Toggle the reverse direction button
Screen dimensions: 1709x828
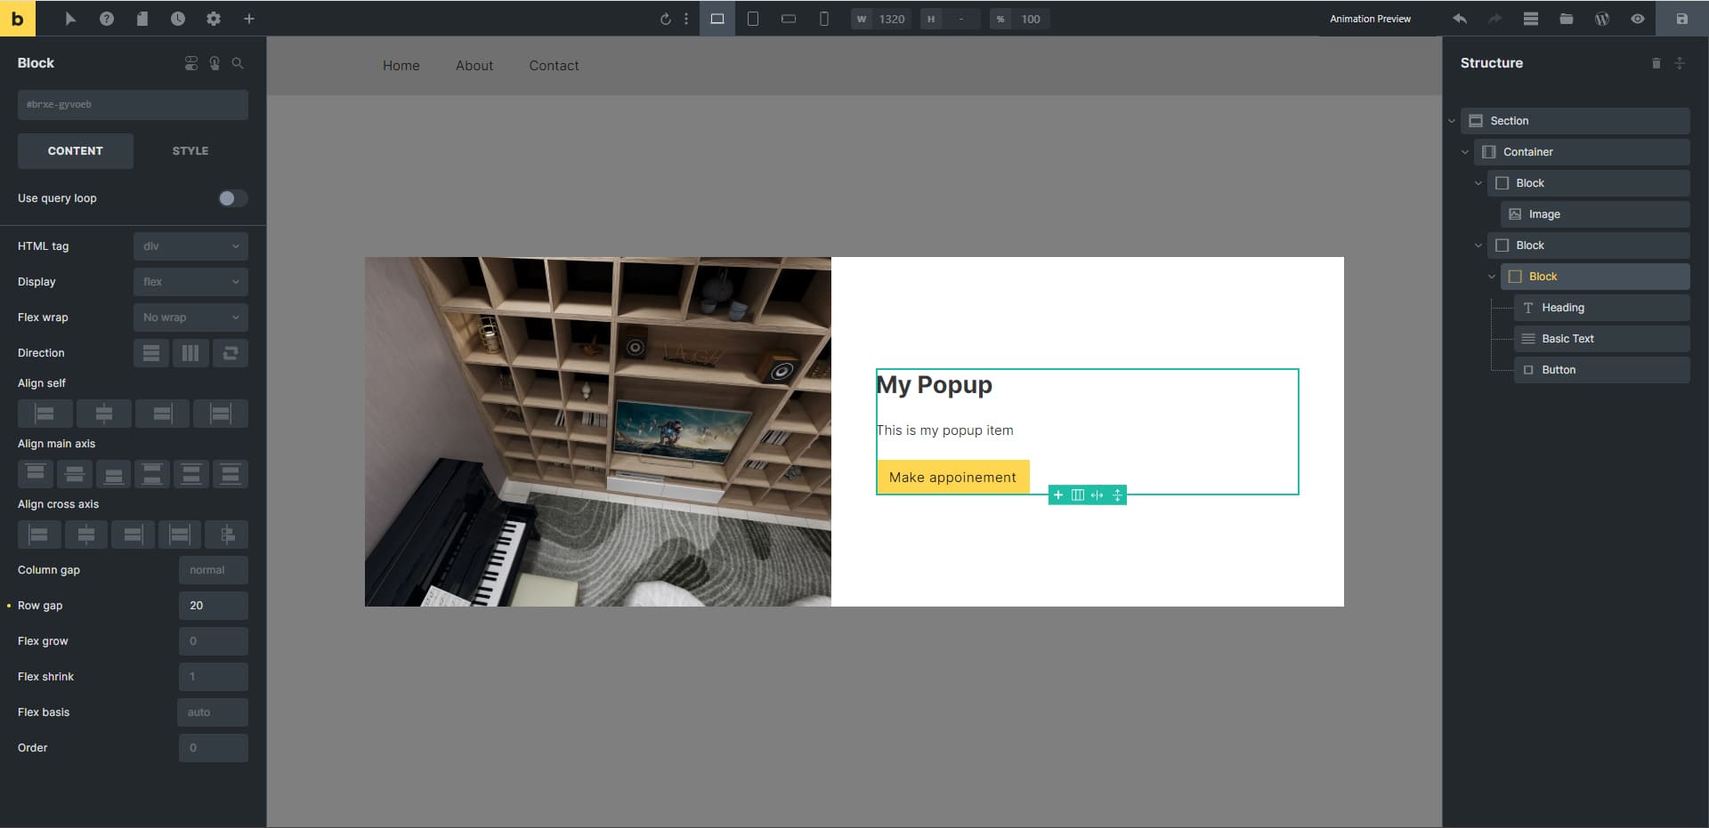click(x=231, y=353)
